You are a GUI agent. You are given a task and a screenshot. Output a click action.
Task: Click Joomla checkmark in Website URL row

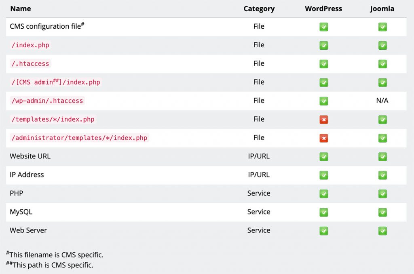coord(382,156)
